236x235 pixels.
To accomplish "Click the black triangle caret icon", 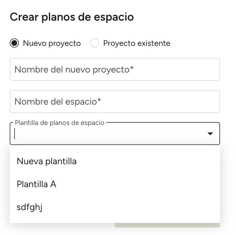I will pos(210,134).
